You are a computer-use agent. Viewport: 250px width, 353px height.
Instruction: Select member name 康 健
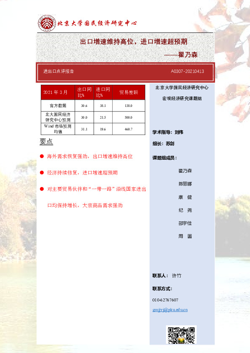(x=185, y=197)
